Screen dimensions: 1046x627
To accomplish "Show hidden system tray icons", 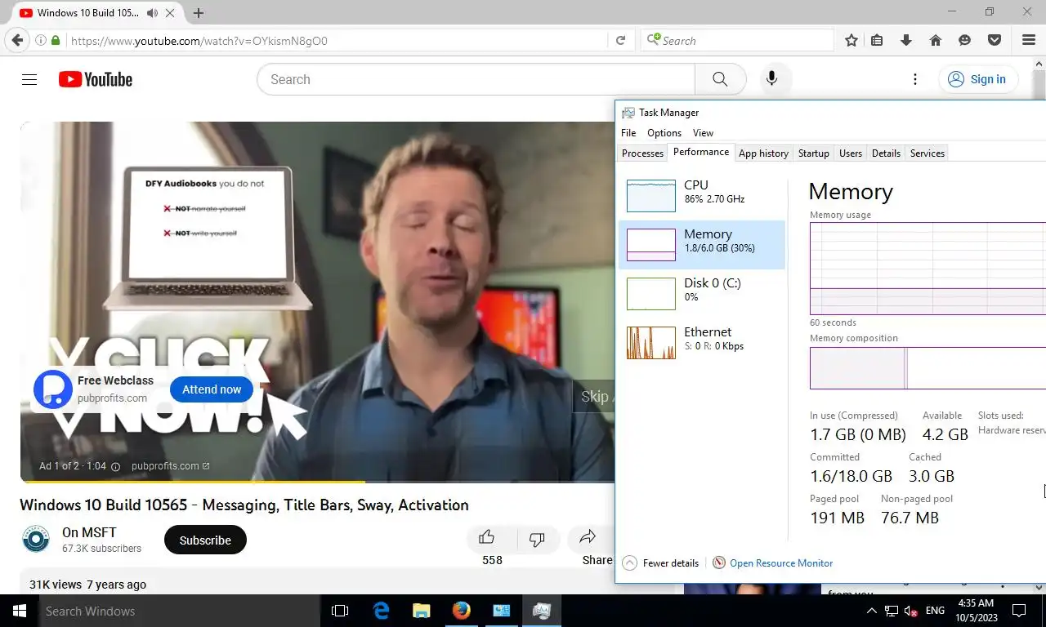I will 871,611.
